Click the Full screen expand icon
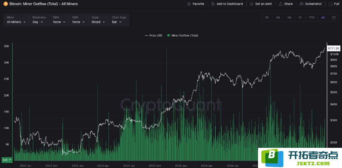 point(330,4)
